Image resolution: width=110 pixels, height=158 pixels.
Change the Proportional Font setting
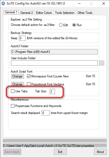point(17,84)
